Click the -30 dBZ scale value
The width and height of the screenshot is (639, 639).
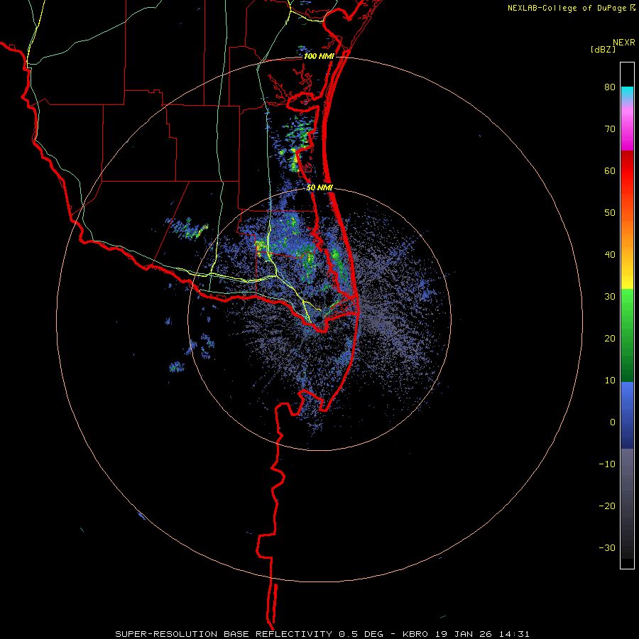pyautogui.click(x=607, y=547)
